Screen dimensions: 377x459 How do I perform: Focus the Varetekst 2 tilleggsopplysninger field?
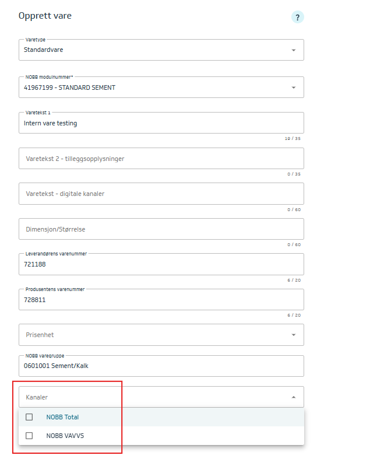pos(161,159)
